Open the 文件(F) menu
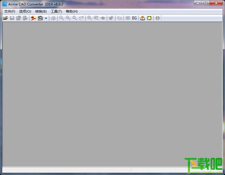The height and width of the screenshot is (175, 225). (x=10, y=11)
